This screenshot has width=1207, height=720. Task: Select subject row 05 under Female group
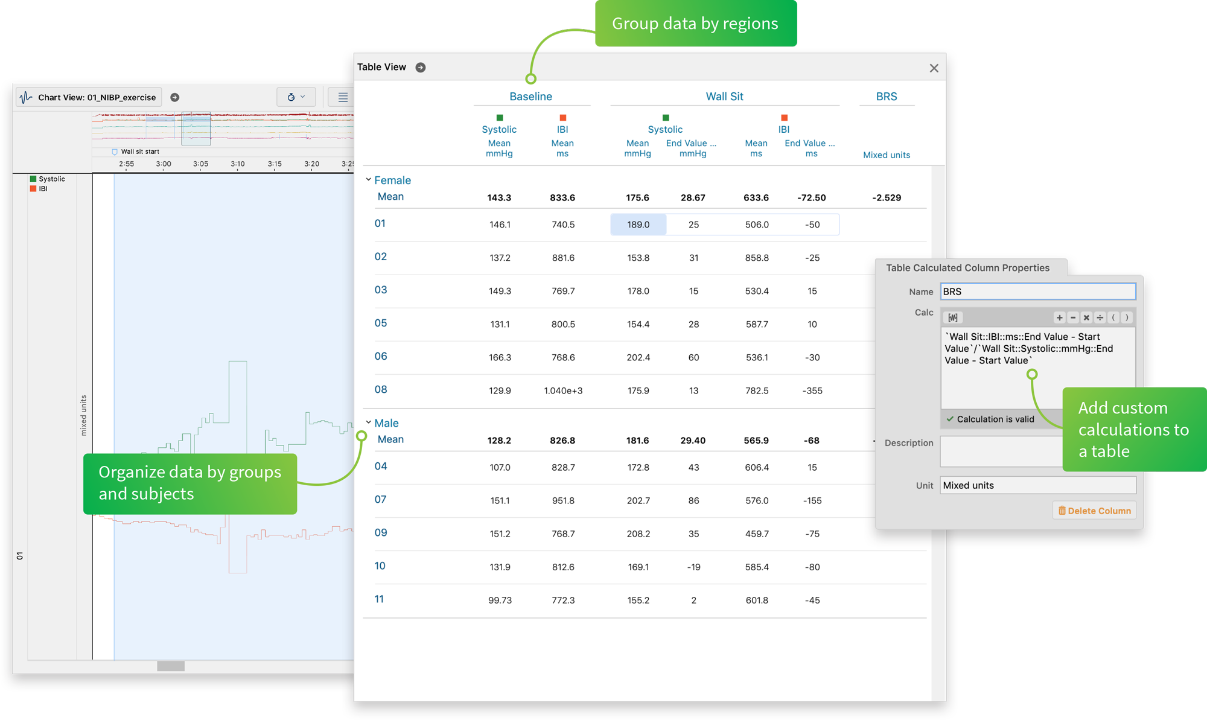coord(381,323)
